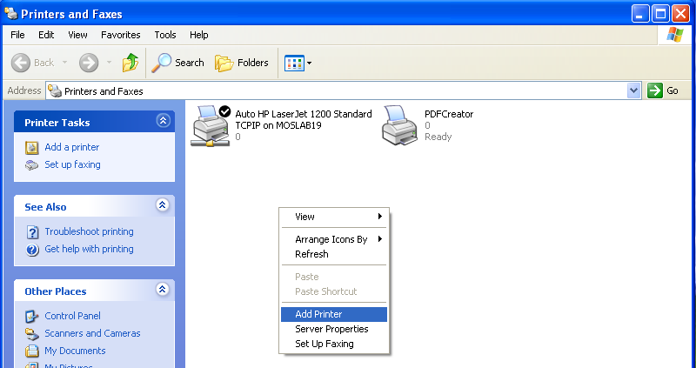
Task: Open the View submenu in context menu
Action: (x=334, y=217)
